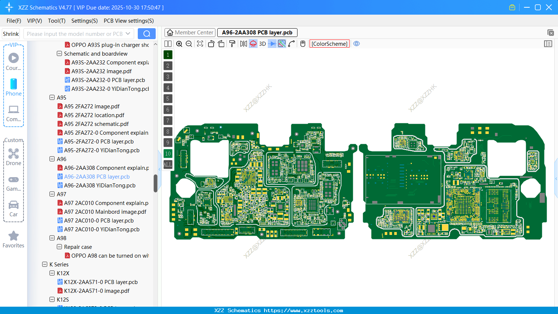
Task: Open the model number search dropdown
Action: 129,33
